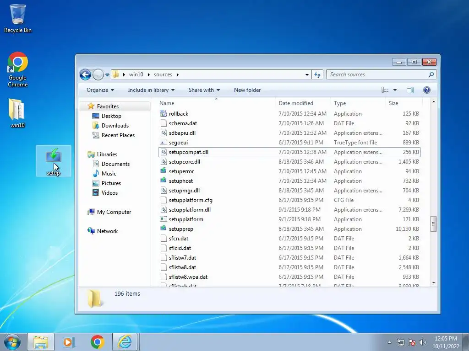Select the setupcore.dll file
The width and height of the screenshot is (469, 351).
pyautogui.click(x=184, y=162)
